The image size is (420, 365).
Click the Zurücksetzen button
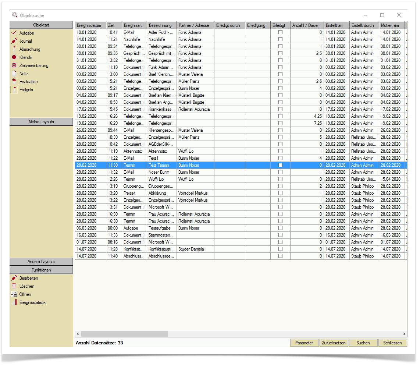334,343
